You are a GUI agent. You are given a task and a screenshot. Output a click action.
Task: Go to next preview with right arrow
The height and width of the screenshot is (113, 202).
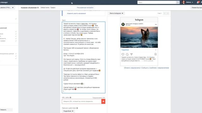tap(168, 13)
